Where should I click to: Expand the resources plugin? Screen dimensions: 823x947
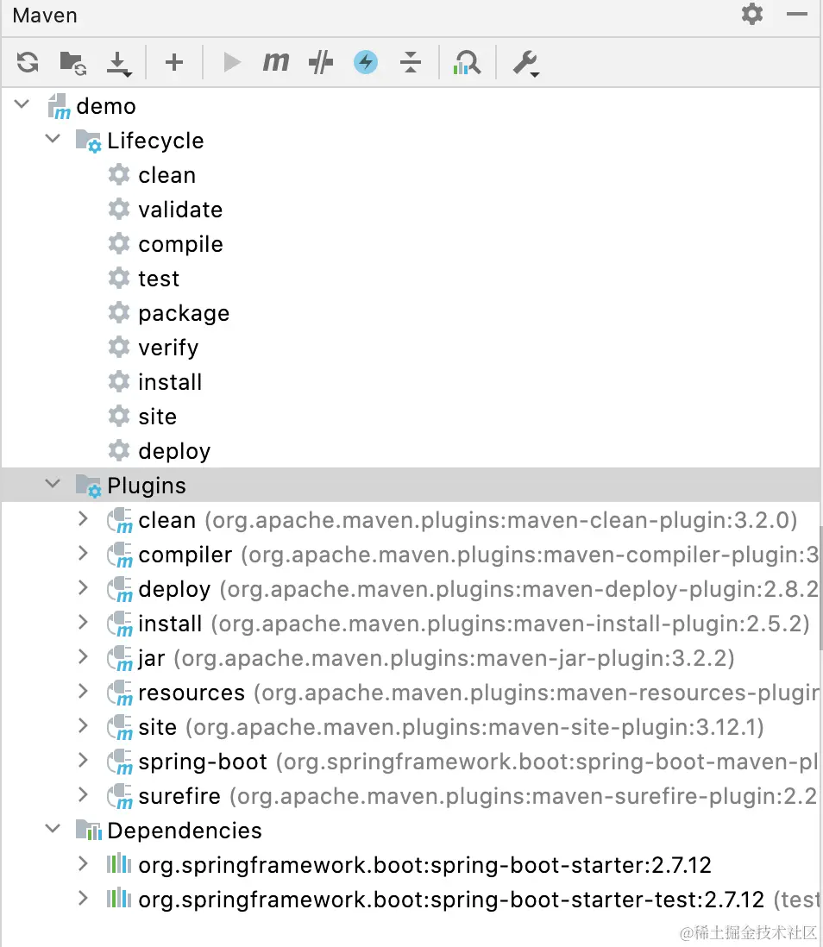click(84, 691)
